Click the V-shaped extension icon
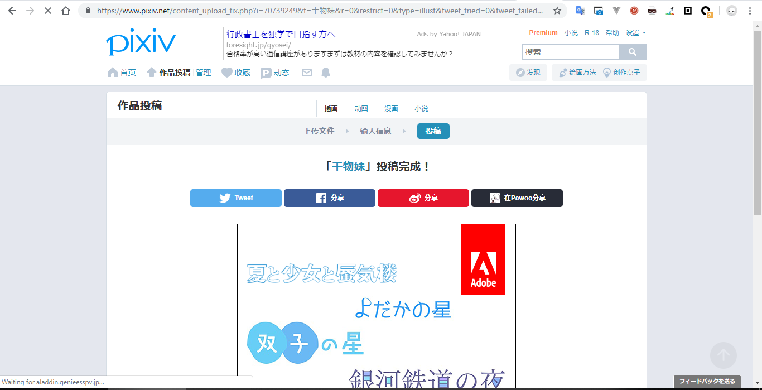Image resolution: width=762 pixels, height=390 pixels. pos(616,11)
